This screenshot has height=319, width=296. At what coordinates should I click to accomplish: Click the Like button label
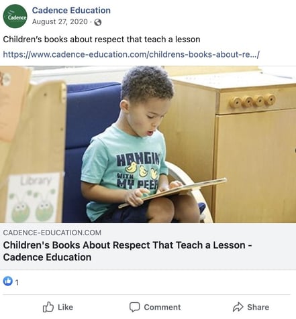click(65, 307)
